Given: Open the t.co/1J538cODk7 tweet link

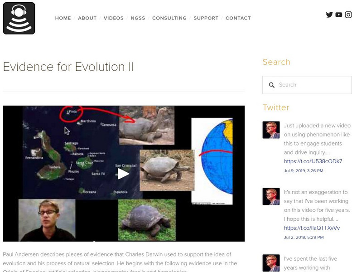Looking at the screenshot, I should coord(313,161).
